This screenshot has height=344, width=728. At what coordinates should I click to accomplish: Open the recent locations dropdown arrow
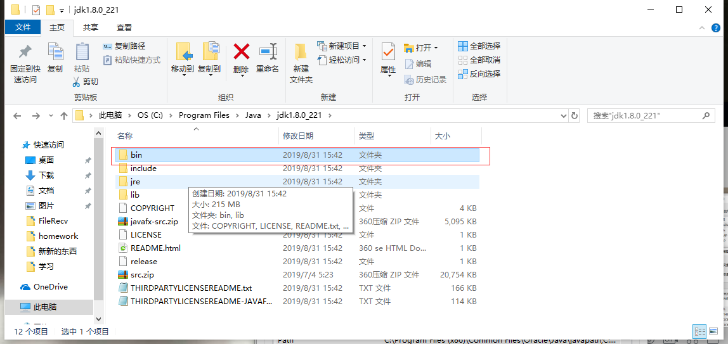point(51,117)
